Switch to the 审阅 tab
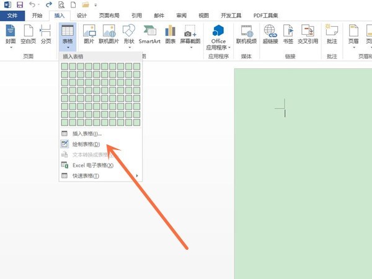The image size is (372, 279). pyautogui.click(x=181, y=15)
